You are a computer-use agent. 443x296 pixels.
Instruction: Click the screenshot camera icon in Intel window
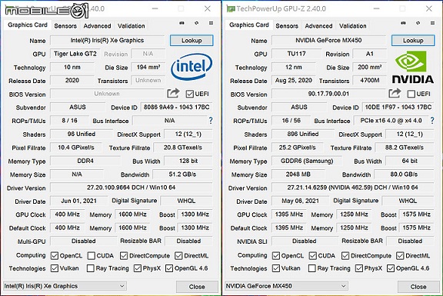click(182, 23)
